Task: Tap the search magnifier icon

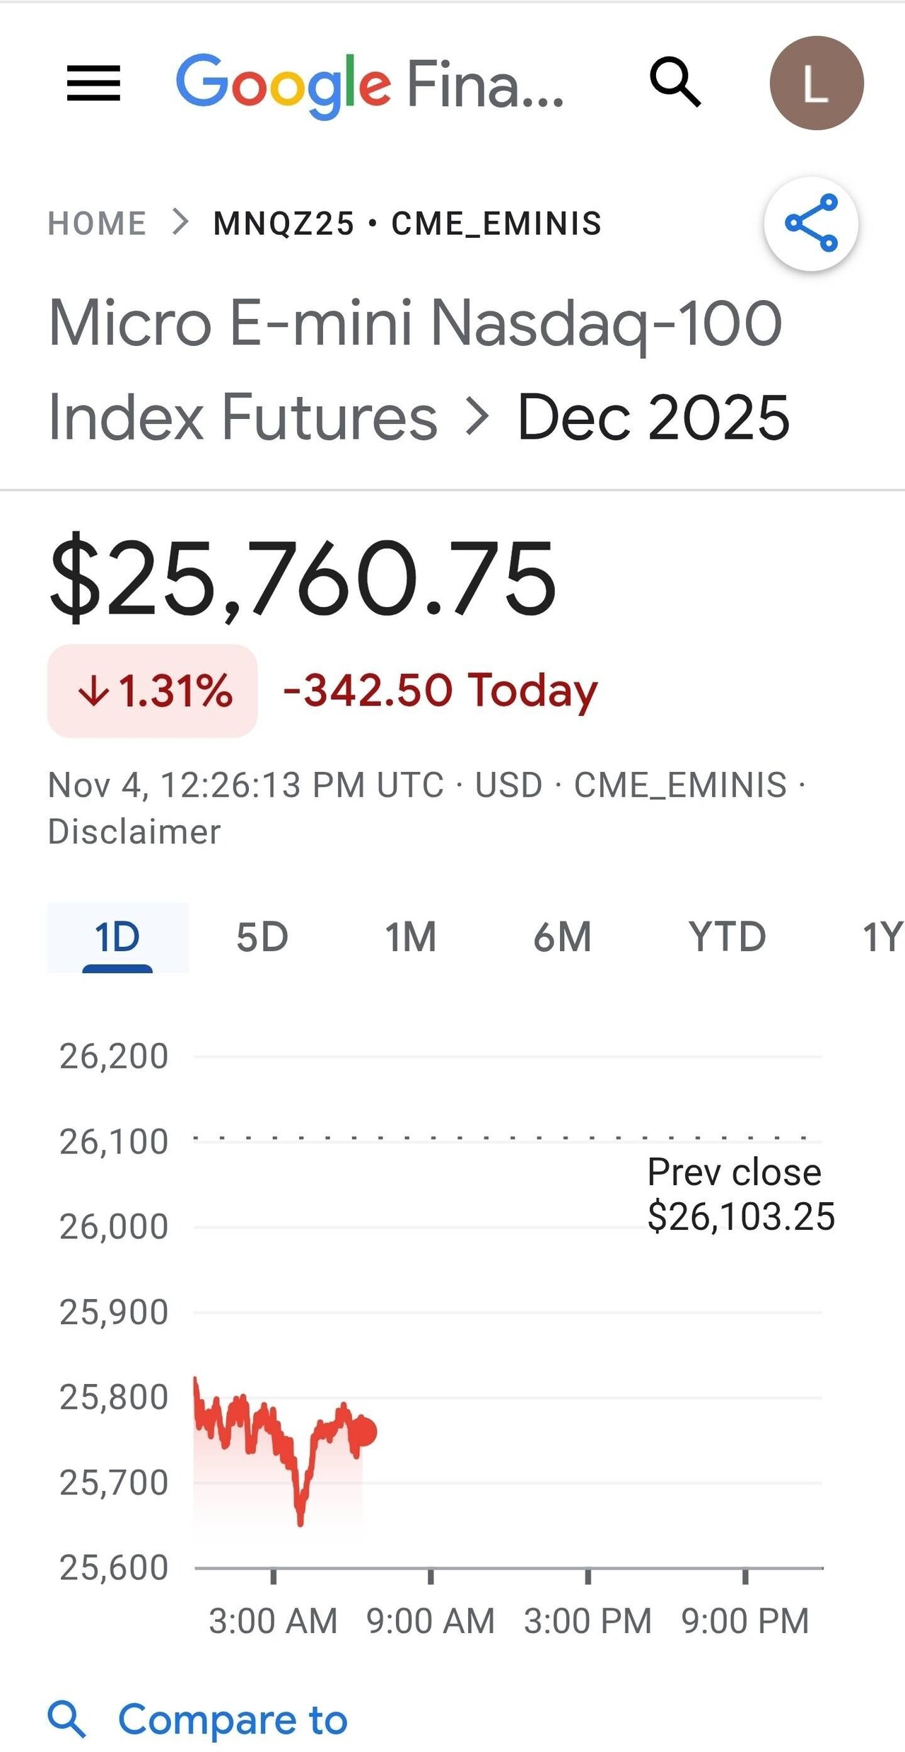Action: click(675, 83)
